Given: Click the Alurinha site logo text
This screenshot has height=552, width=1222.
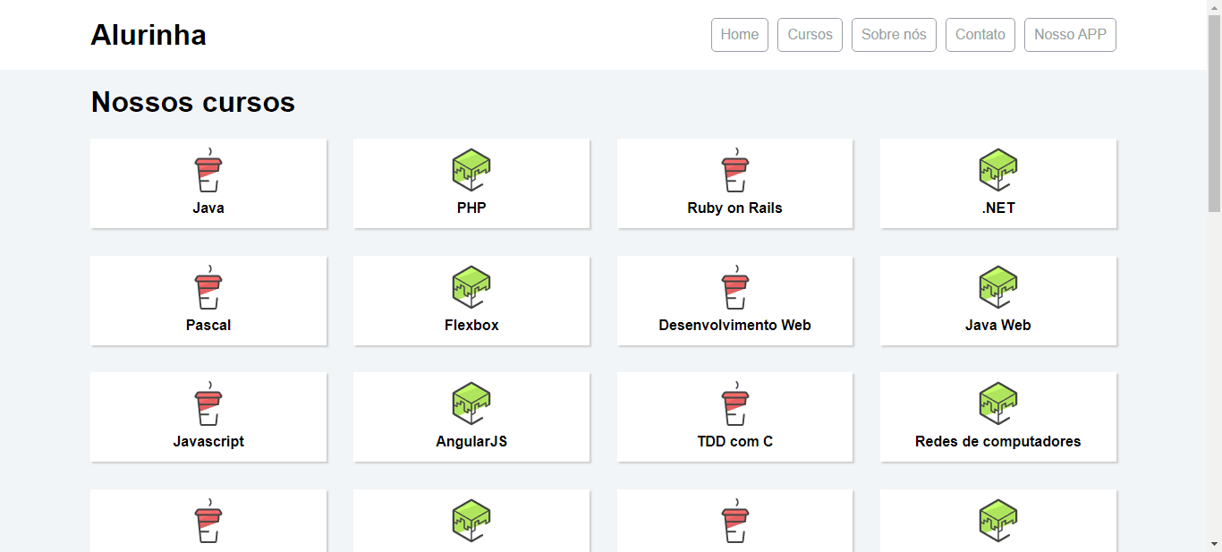Looking at the screenshot, I should point(149,35).
